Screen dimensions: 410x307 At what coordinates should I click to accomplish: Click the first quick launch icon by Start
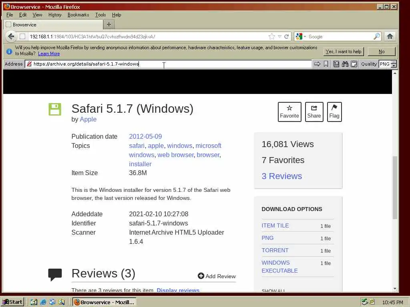click(x=34, y=302)
